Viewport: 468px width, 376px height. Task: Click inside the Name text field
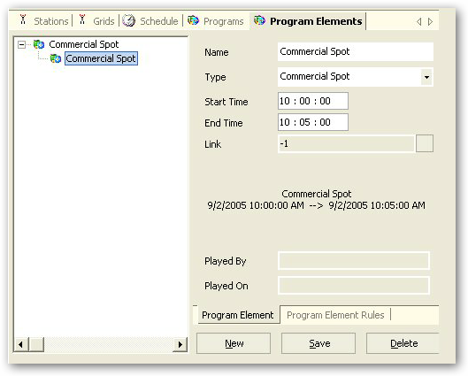click(356, 51)
